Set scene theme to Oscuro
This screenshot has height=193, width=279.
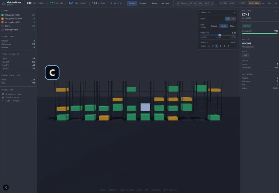[214, 26]
